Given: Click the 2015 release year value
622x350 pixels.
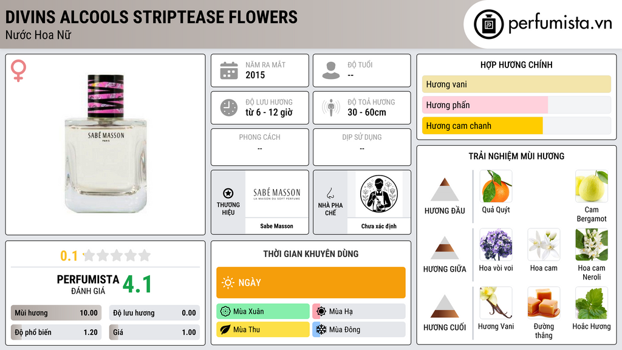Looking at the screenshot, I should coord(255,75).
